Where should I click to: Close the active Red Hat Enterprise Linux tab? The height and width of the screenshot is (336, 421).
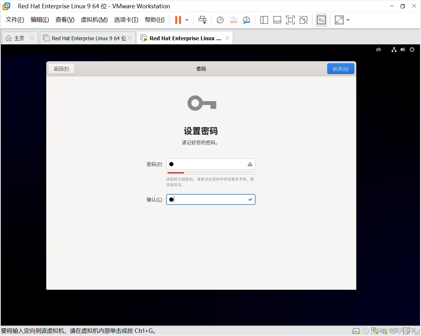coord(227,38)
